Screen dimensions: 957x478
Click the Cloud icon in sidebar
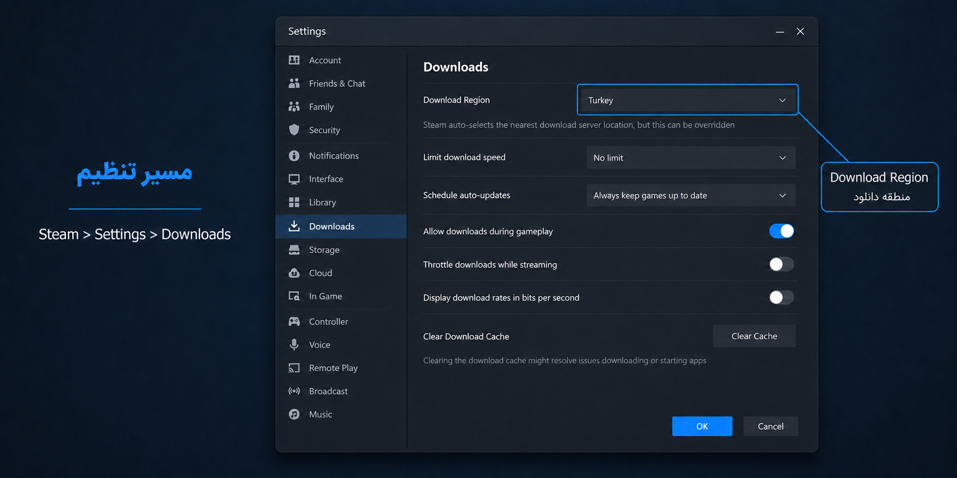(x=294, y=273)
